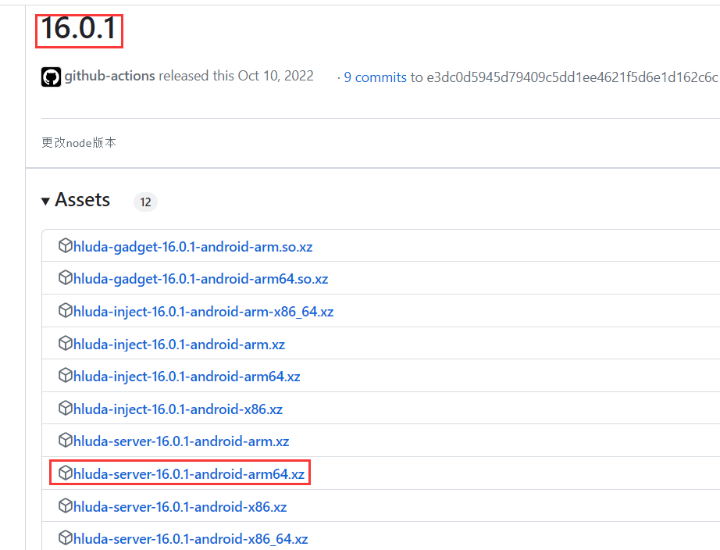Download hluda-gadget-16.0.1-android-arm64.so.xz
This screenshot has width=720, height=550.
coord(200,279)
